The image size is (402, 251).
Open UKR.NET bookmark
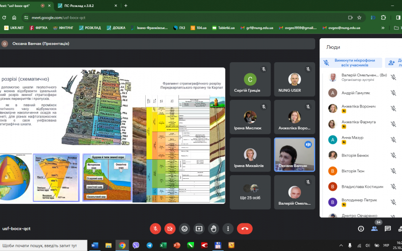pyautogui.click(x=14, y=28)
